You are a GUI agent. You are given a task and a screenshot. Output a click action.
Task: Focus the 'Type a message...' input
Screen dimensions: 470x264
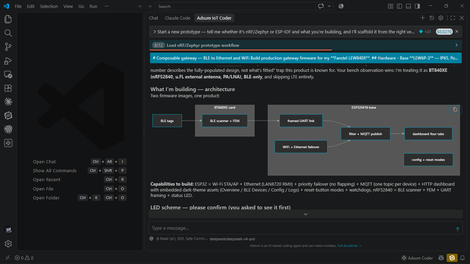point(301,228)
